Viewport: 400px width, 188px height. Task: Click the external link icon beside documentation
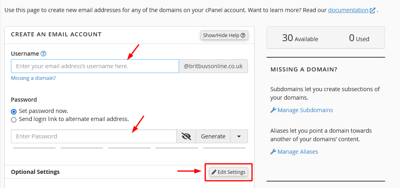[x=373, y=10]
